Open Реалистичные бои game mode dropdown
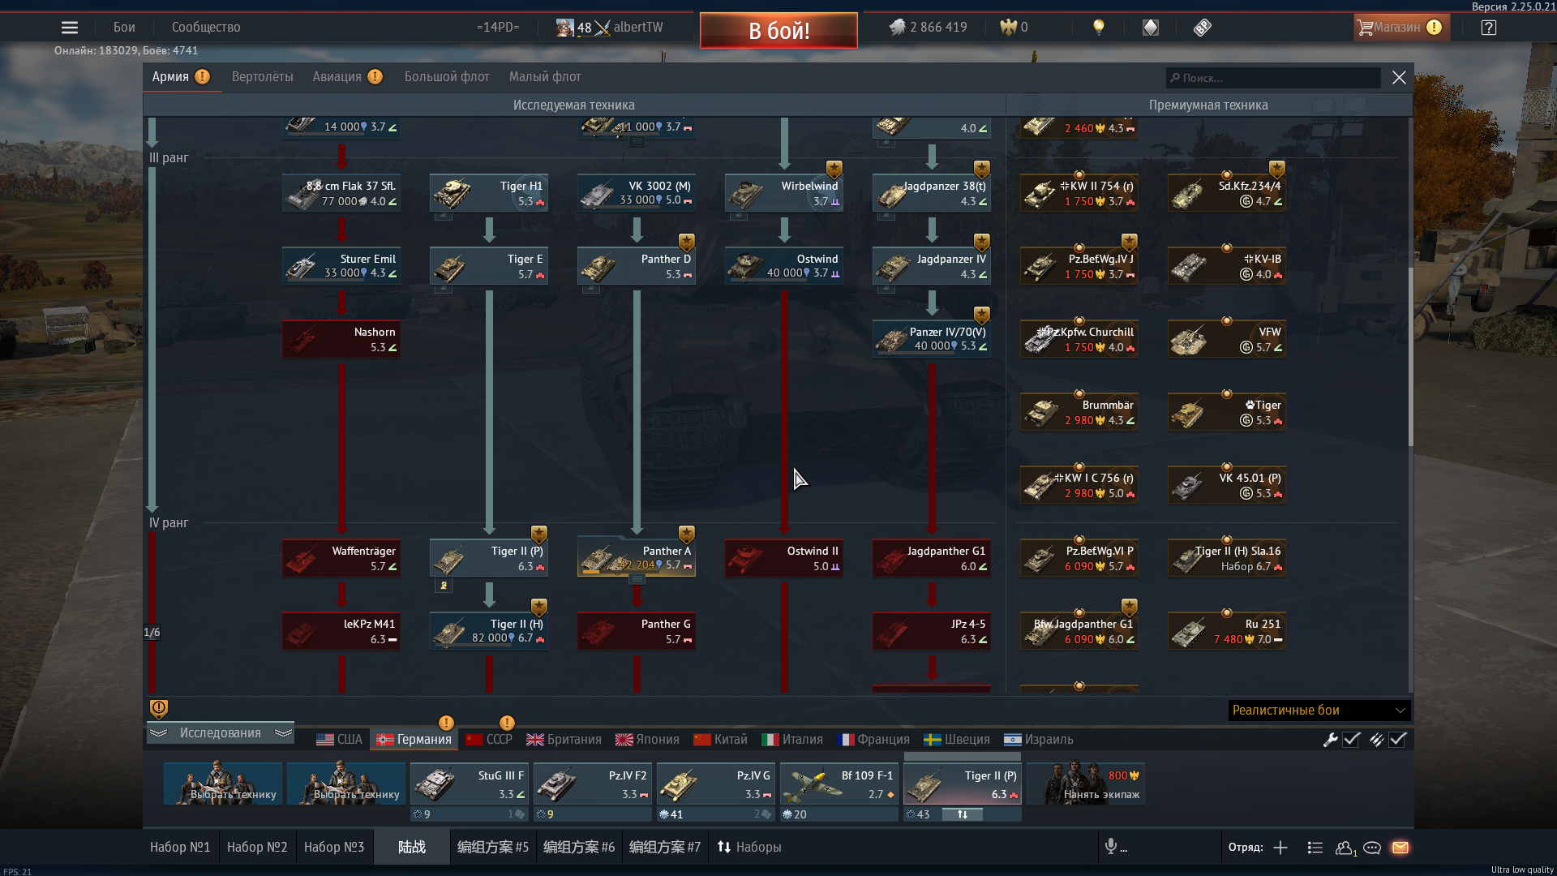Viewport: 1557px width, 876px height. pyautogui.click(x=1319, y=711)
